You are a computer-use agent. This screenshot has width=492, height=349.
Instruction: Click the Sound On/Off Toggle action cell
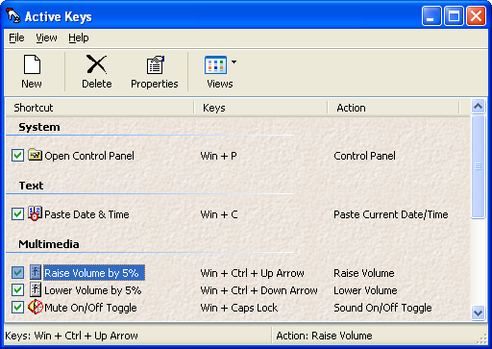(382, 308)
